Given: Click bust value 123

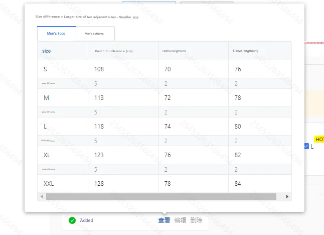Looking at the screenshot, I should coord(99,155).
